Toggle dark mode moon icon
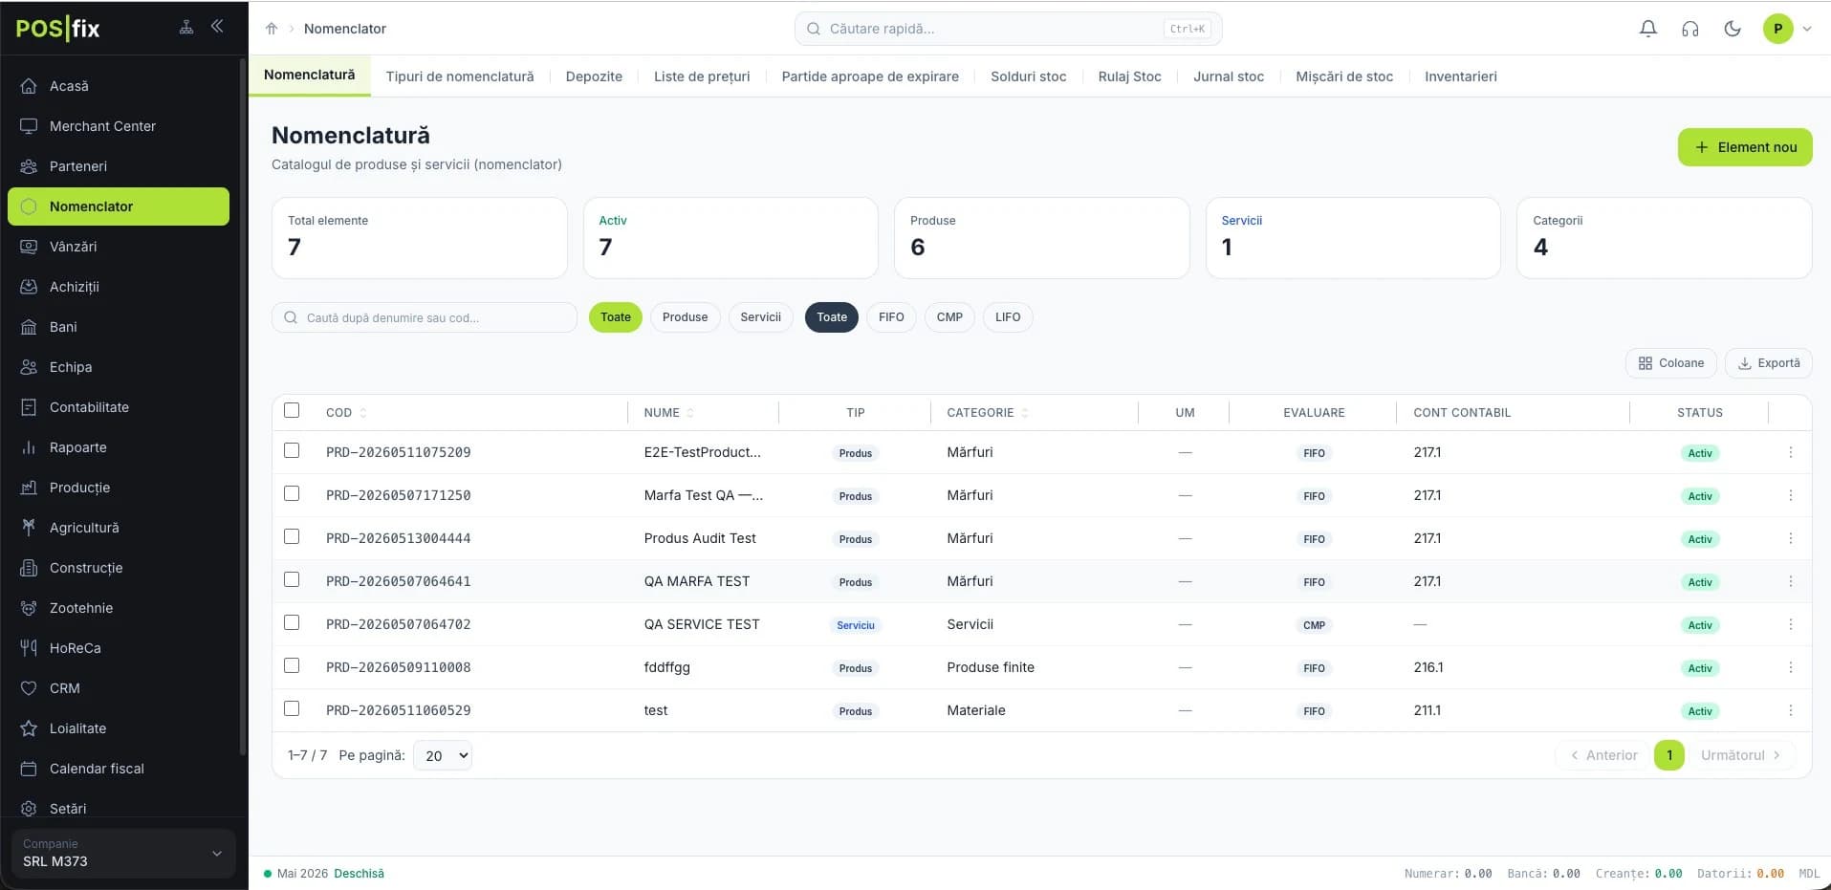The image size is (1831, 890). [1733, 29]
